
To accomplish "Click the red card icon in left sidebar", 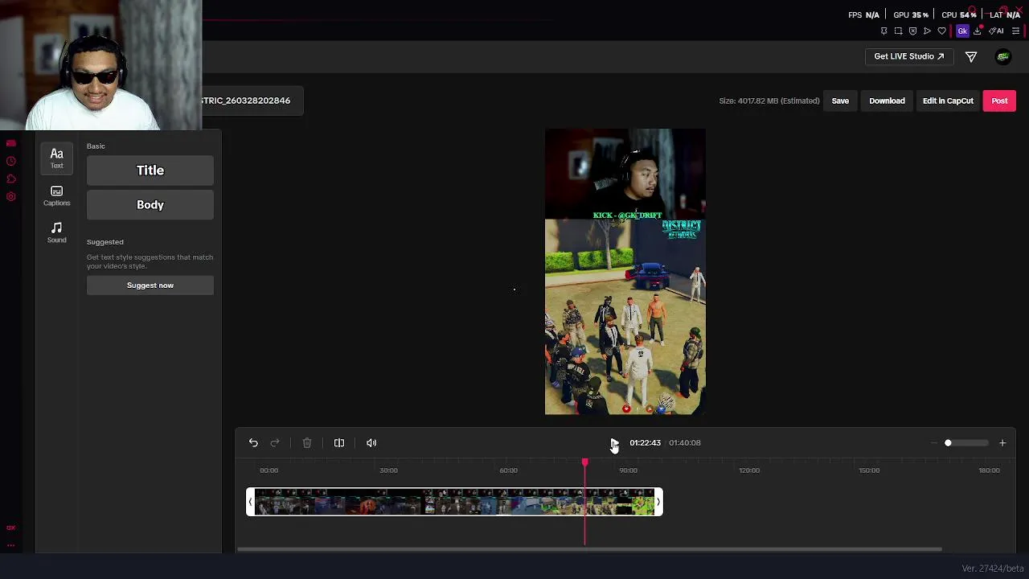I will [11, 143].
